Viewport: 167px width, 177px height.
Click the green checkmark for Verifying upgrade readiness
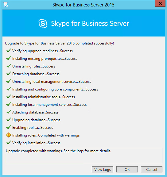(9, 51)
